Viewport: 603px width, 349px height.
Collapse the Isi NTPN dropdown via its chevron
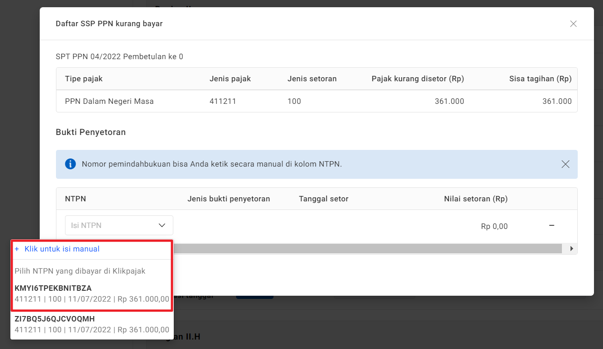162,225
